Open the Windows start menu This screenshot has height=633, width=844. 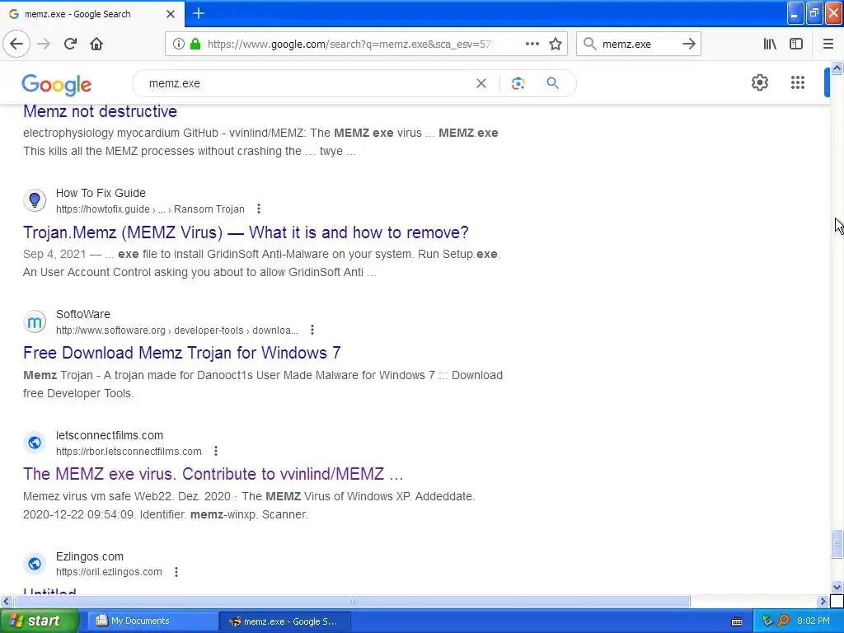coord(39,621)
